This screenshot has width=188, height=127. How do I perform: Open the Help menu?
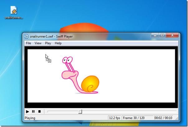pos(58,43)
